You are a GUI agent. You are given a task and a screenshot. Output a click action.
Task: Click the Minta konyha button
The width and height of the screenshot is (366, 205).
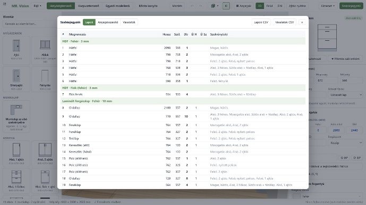coord(148,6)
